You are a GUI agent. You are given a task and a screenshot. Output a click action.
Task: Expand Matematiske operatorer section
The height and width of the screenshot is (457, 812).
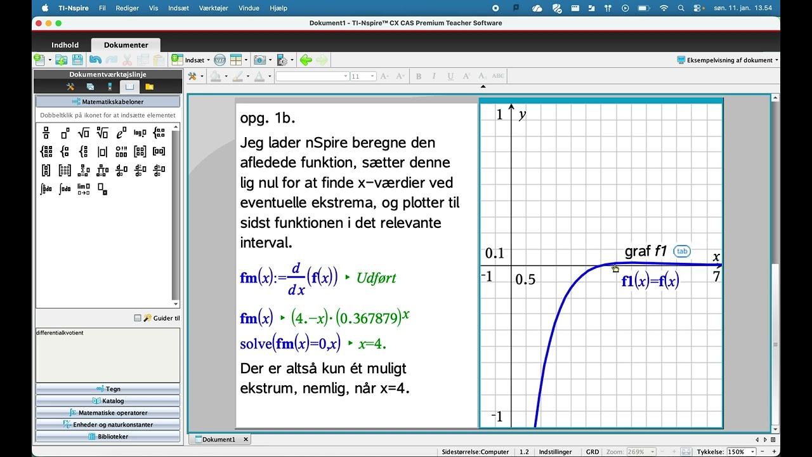[x=108, y=413]
